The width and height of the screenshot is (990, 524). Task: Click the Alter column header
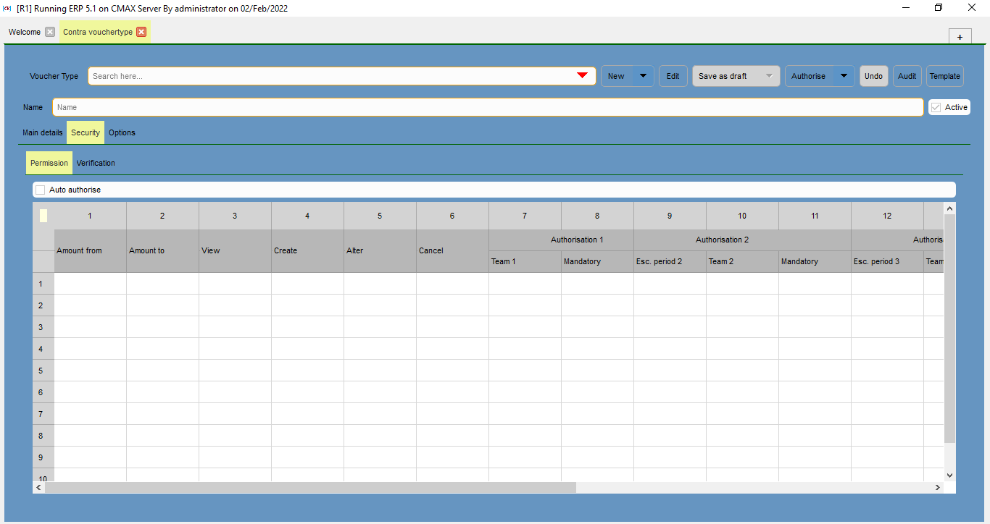[x=380, y=250]
